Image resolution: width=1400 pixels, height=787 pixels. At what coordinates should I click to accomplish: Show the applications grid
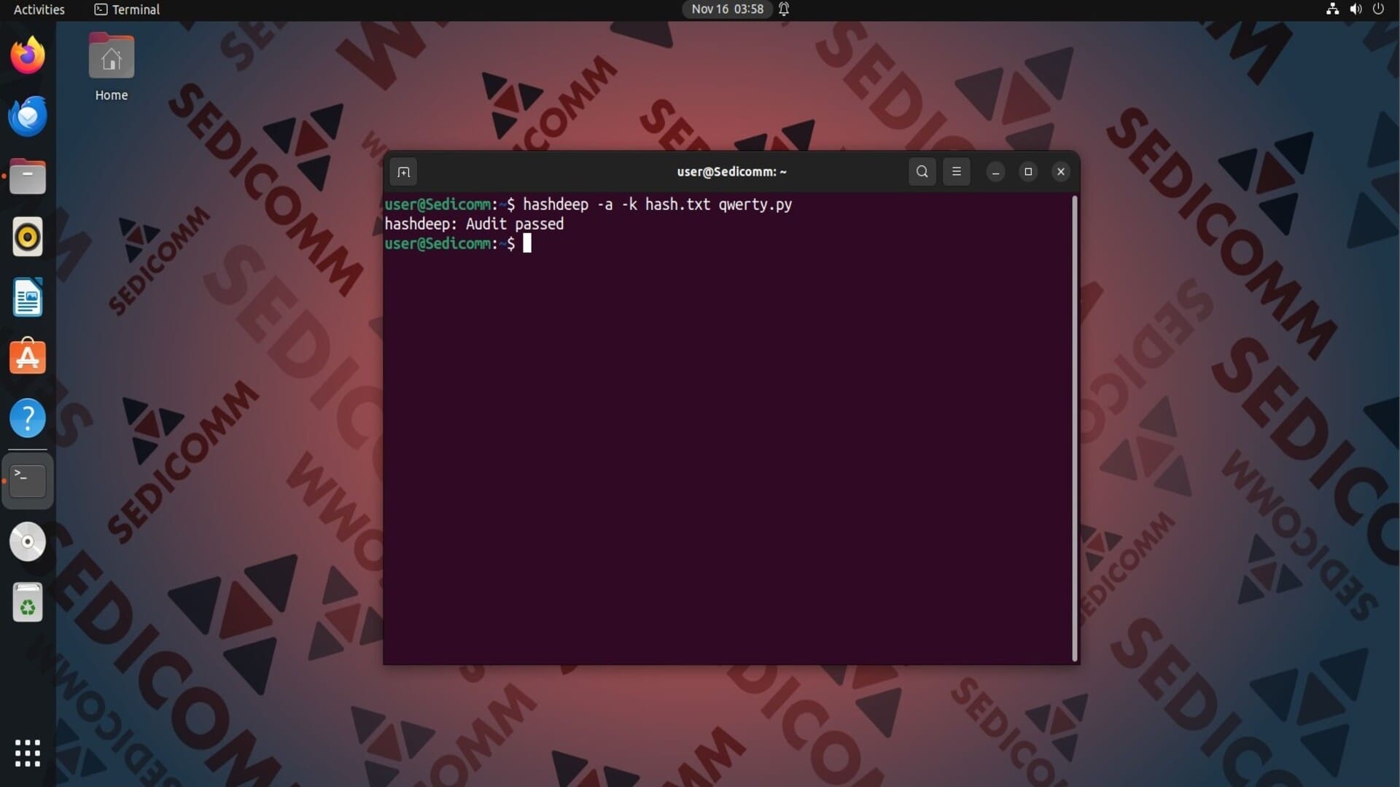[x=28, y=753]
